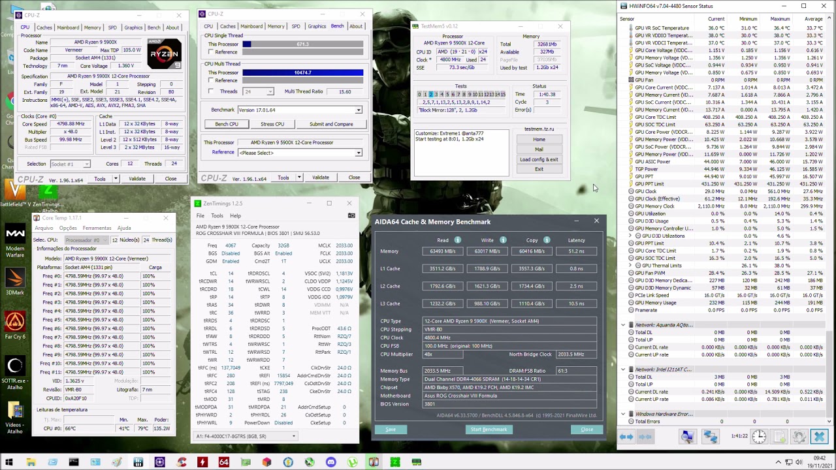The height and width of the screenshot is (470, 836).
Task: Click Home link in TestMem5
Action: tap(539, 139)
